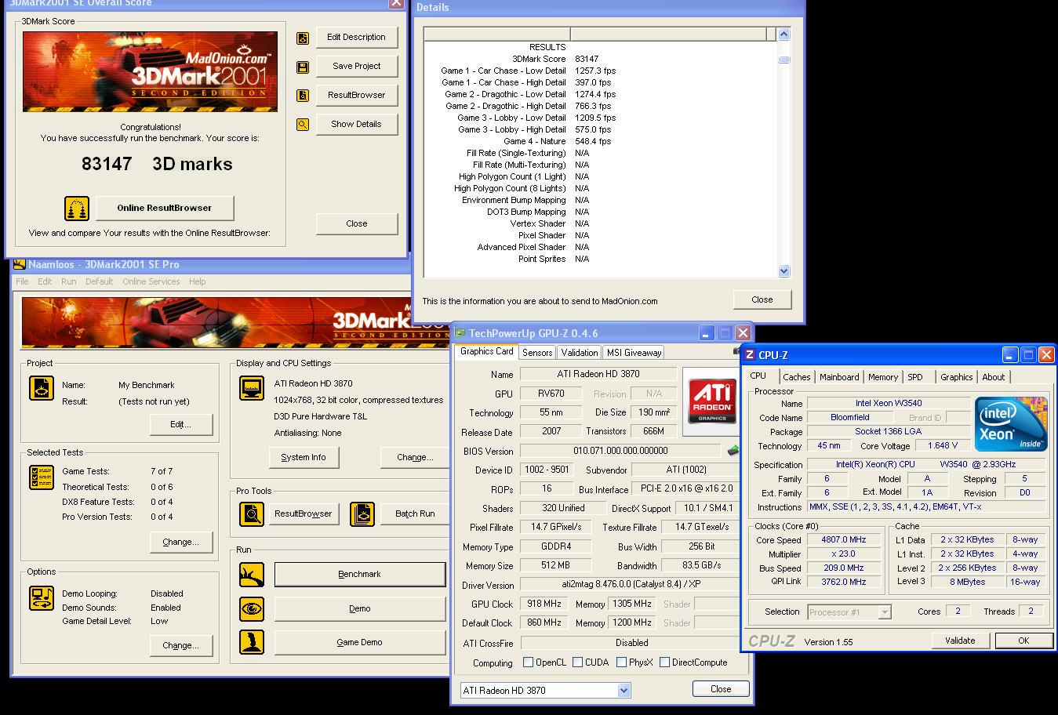Click the ATI Radeon logo in GPU-Z
This screenshot has height=715, width=1058.
(x=711, y=401)
